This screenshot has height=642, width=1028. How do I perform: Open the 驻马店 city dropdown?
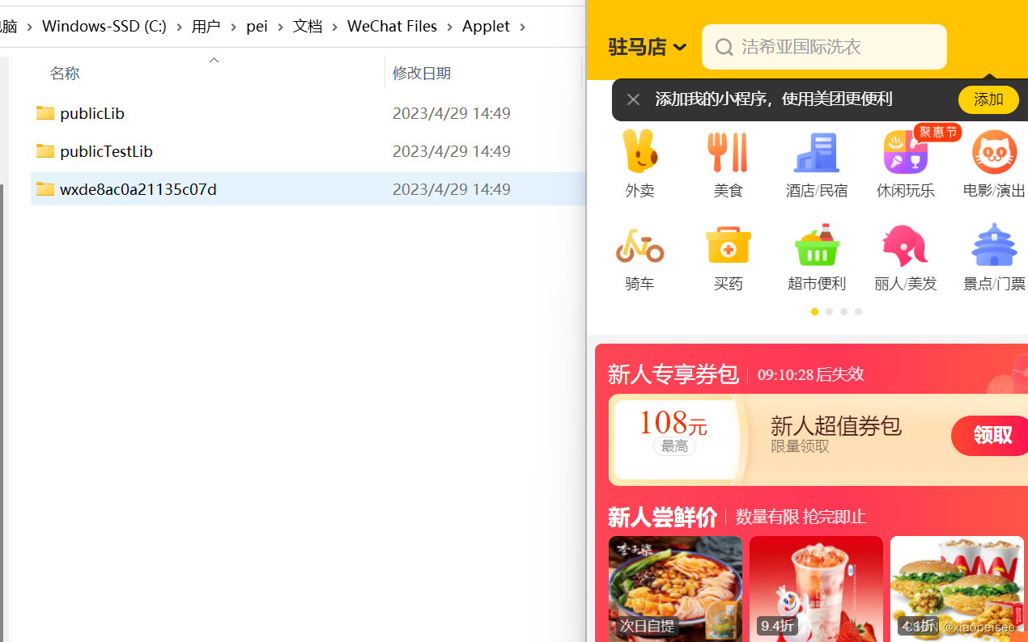tap(647, 47)
